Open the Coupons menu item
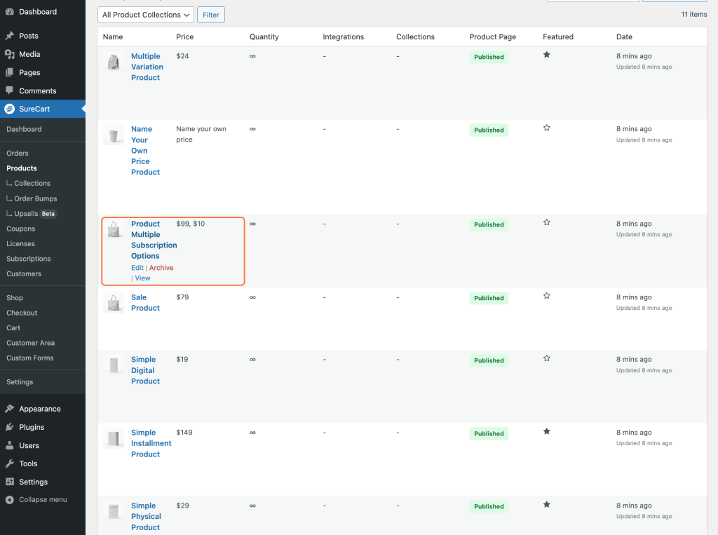The height and width of the screenshot is (535, 718). click(20, 229)
